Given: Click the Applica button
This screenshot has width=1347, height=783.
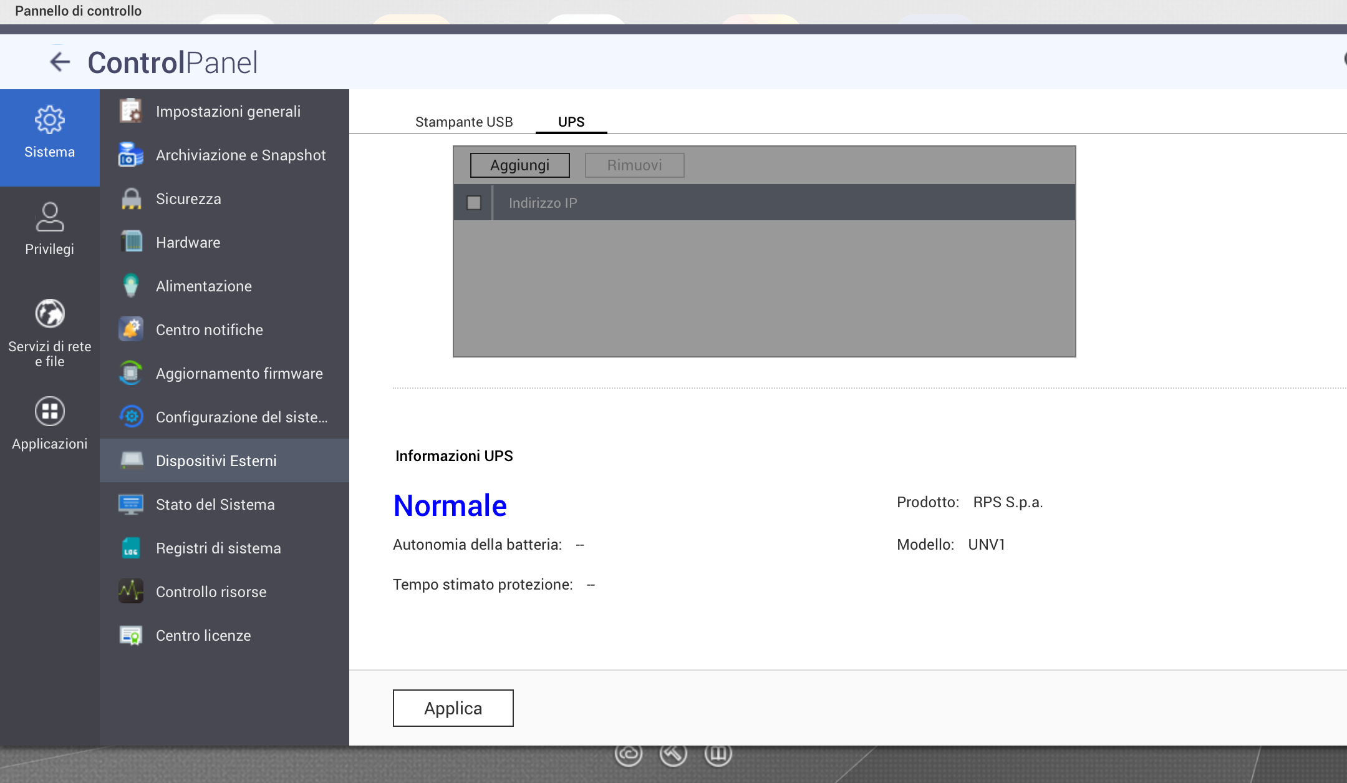Looking at the screenshot, I should point(453,708).
